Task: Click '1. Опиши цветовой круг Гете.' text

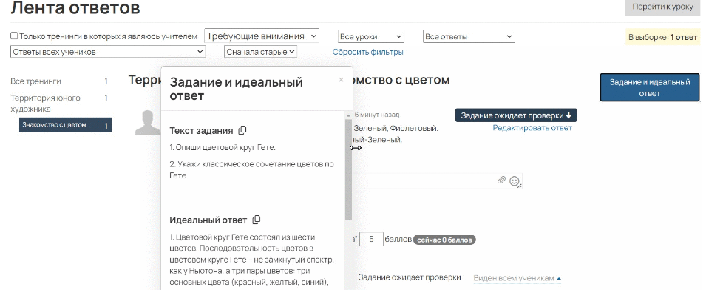Action: pyautogui.click(x=223, y=148)
